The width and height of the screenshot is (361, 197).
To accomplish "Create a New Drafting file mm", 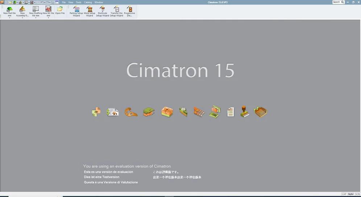I will coord(36,11).
